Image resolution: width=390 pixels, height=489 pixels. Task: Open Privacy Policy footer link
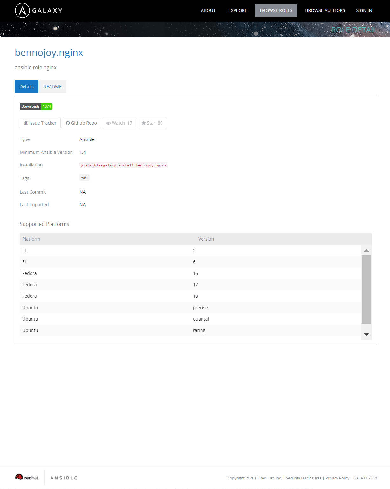point(337,478)
